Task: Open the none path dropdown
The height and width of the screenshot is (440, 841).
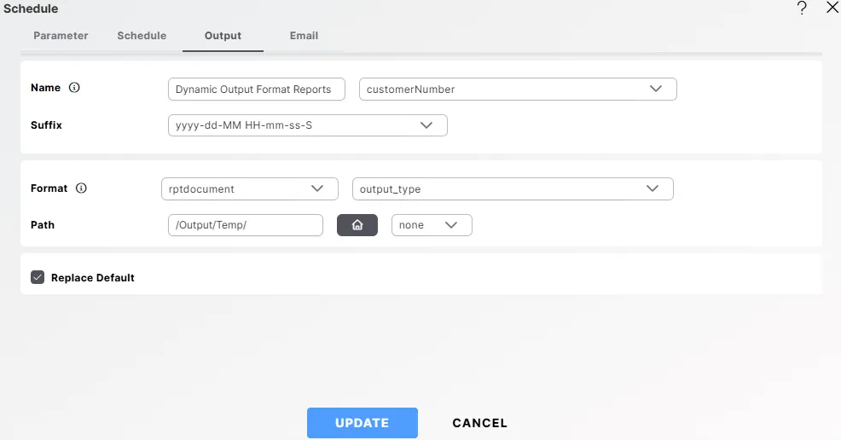Action: click(x=431, y=225)
